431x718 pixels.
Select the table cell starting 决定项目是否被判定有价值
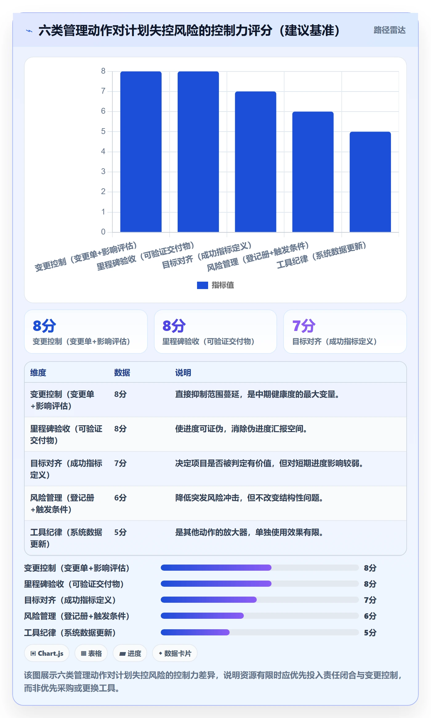pyautogui.click(x=269, y=463)
